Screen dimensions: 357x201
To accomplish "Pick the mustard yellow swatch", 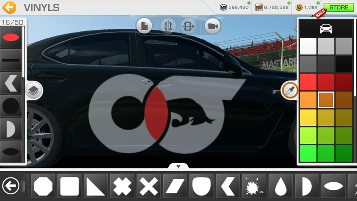I will pos(326,118).
